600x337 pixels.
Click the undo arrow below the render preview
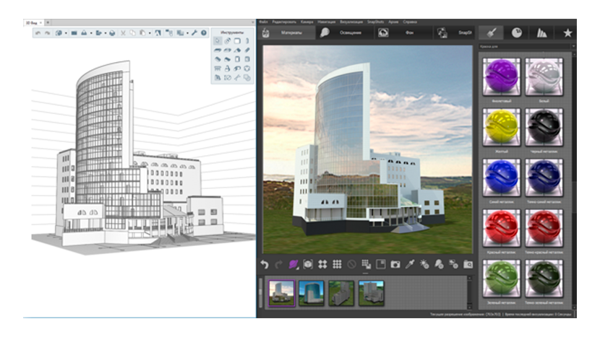[265, 264]
